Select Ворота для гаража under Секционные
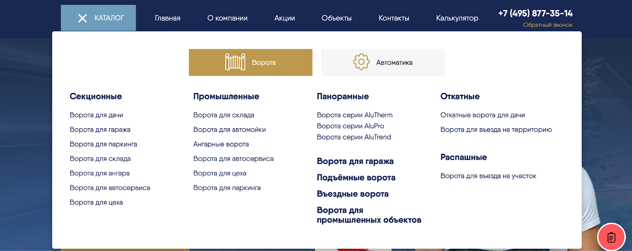This screenshot has height=251, width=632. [x=100, y=129]
